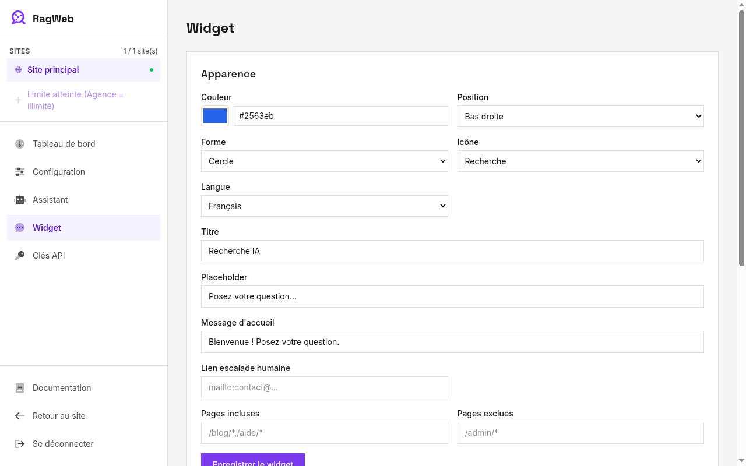Open Tableau de bord page

(x=83, y=144)
